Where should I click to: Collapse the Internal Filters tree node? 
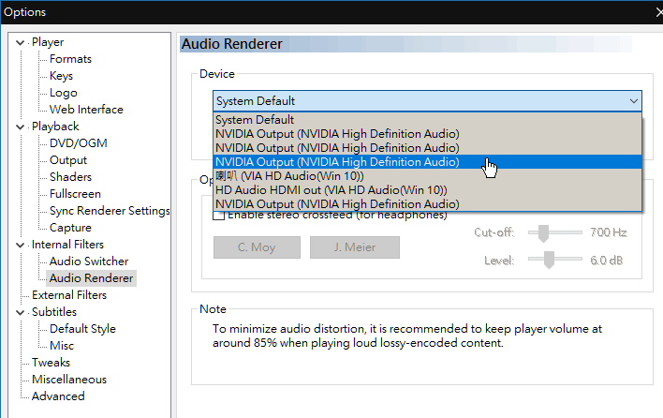(x=20, y=245)
